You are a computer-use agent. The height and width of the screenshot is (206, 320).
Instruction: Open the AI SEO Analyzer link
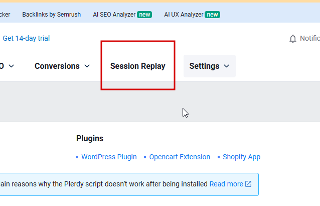pos(114,15)
